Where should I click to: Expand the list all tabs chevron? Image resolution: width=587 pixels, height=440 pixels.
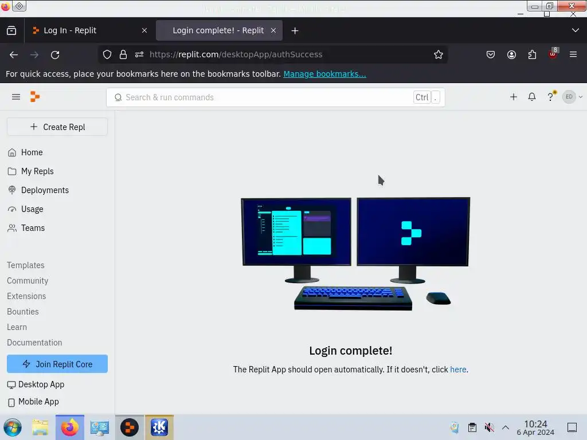click(576, 30)
